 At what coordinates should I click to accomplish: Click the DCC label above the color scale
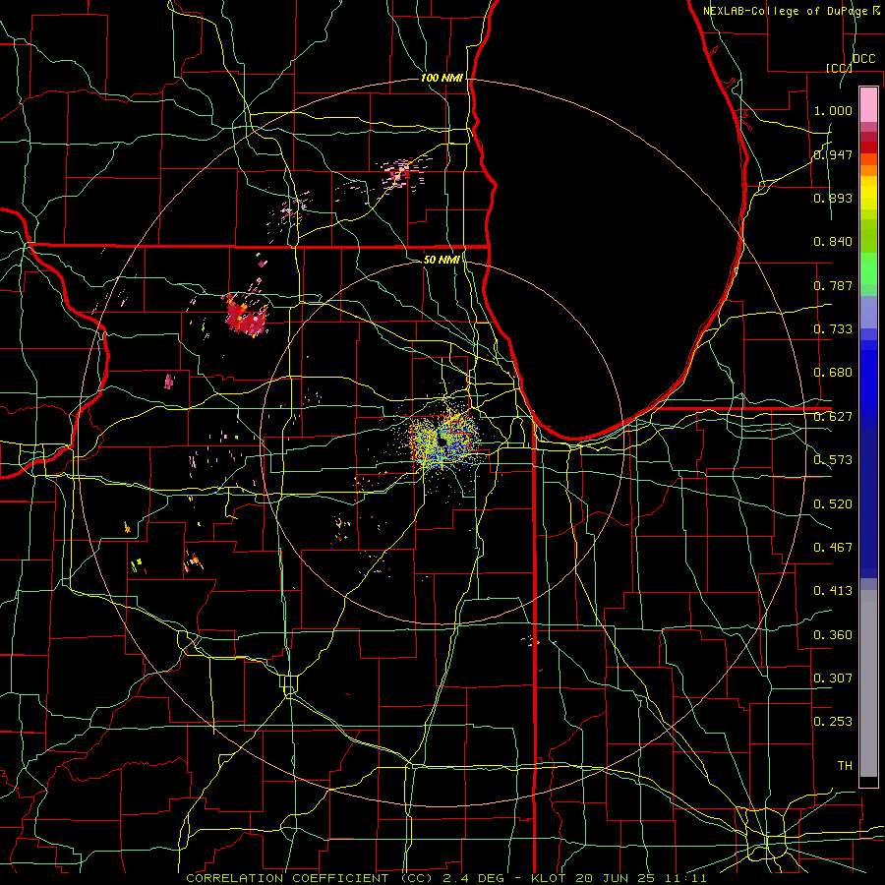coord(863,59)
